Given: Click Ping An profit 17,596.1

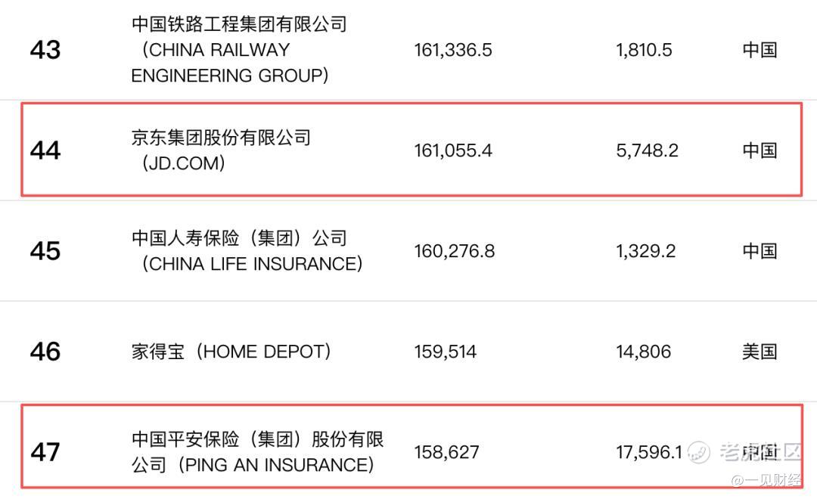Looking at the screenshot, I should pyautogui.click(x=649, y=452).
